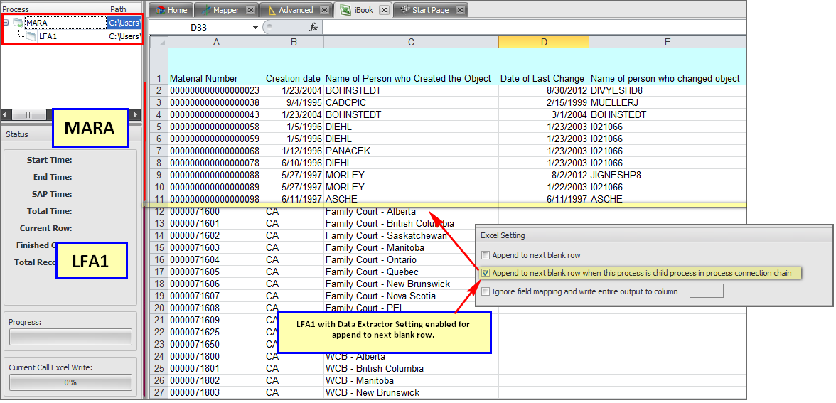
Task: Collapse the MARA tree node
Action: click(x=6, y=23)
